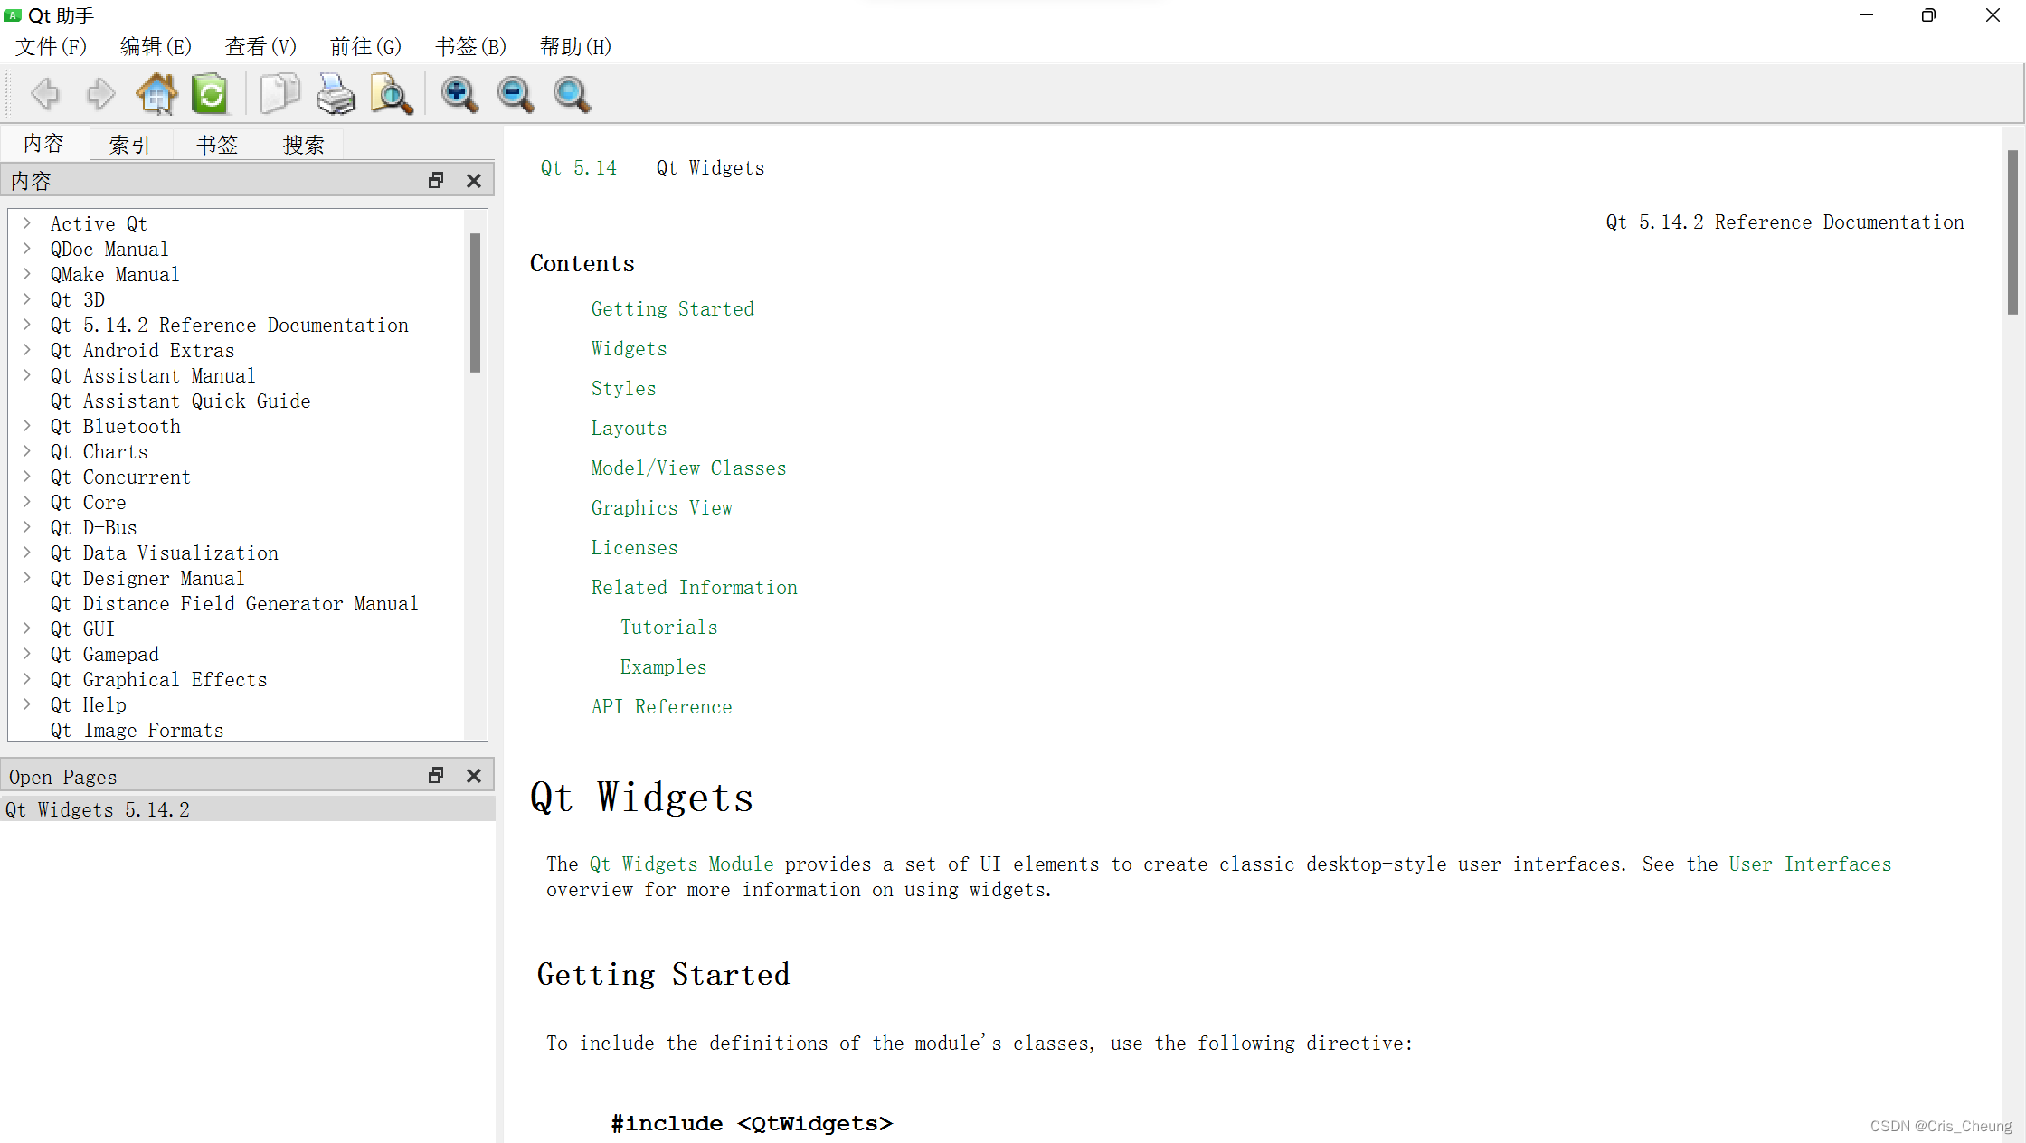
Task: Open the Tutorials link
Action: tap(668, 628)
